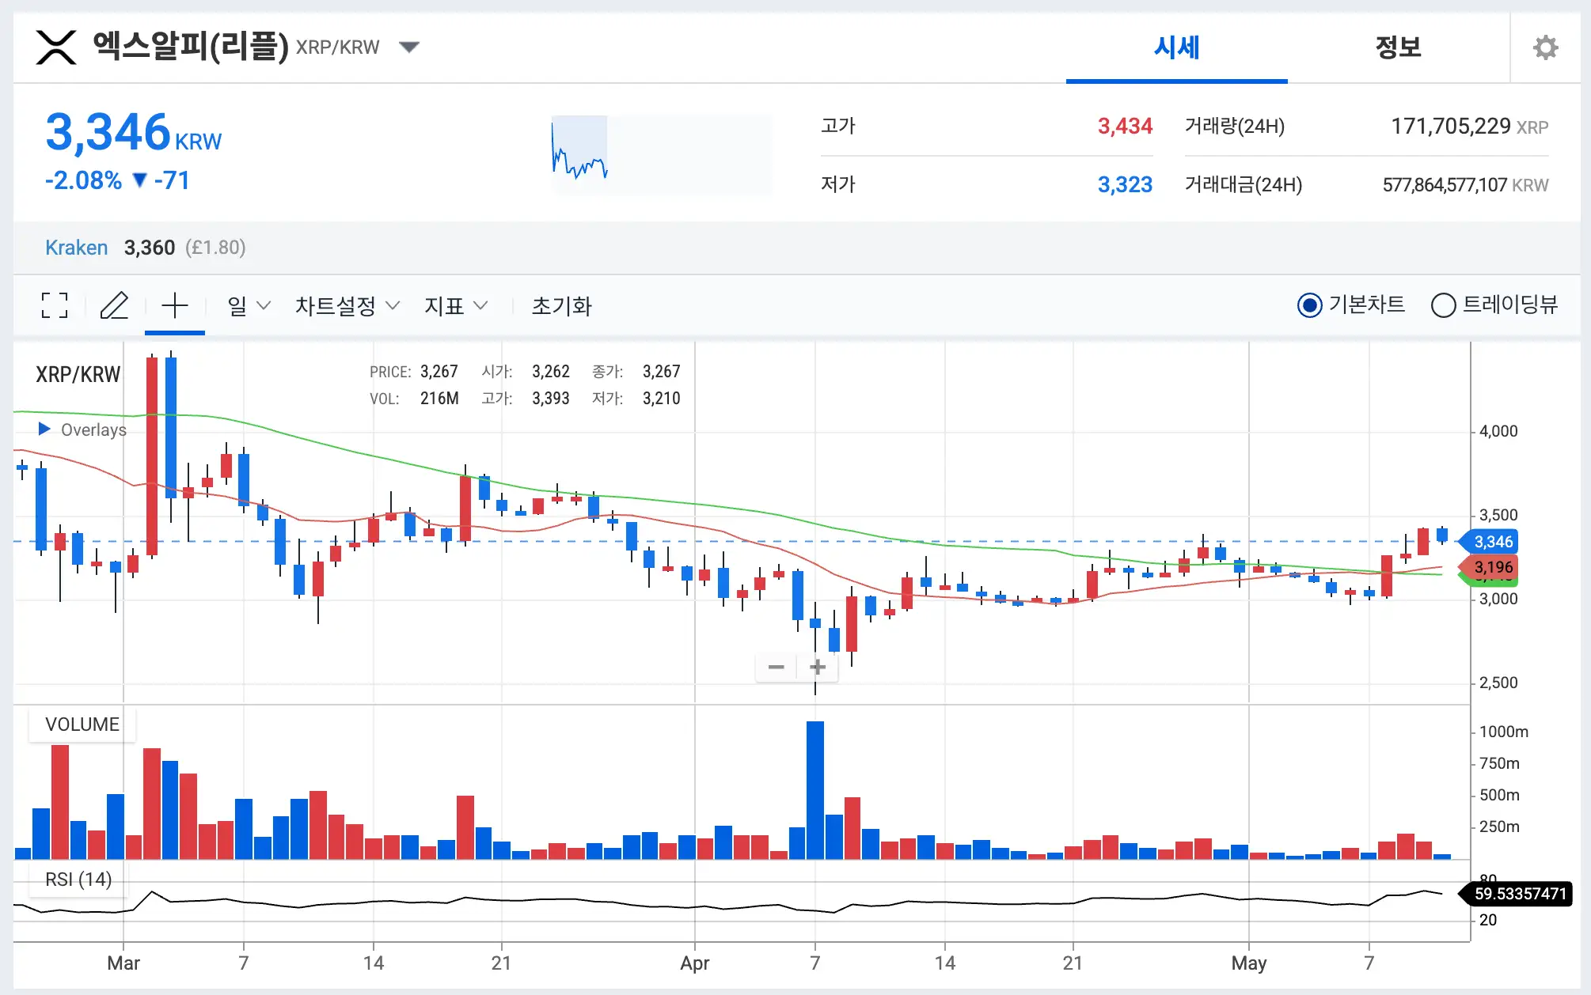
Task: Click the blue down-arrow price change indicator
Action: tap(139, 180)
